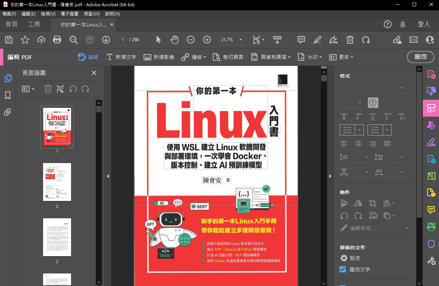Click the Print file icon
Screen dimensions: 439x286
click(x=57, y=40)
